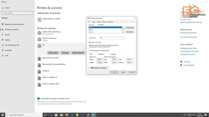209x117 pixels.
Task: Select the Brother MFC-J200 Printer icon
Action: (39, 33)
